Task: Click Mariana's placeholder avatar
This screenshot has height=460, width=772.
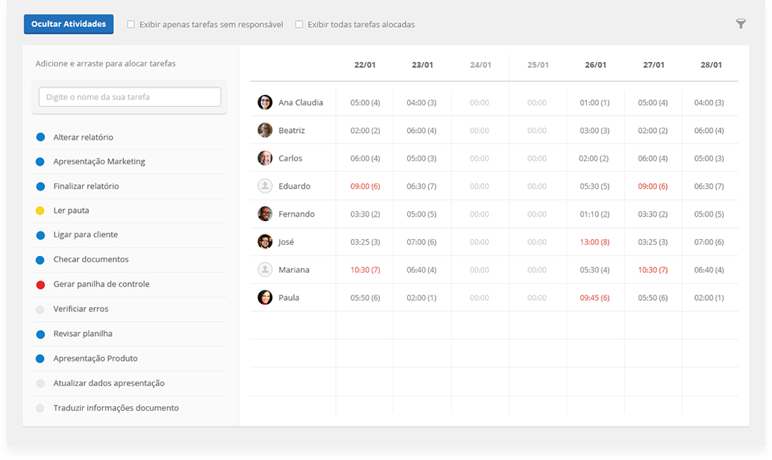Action: pos(265,269)
